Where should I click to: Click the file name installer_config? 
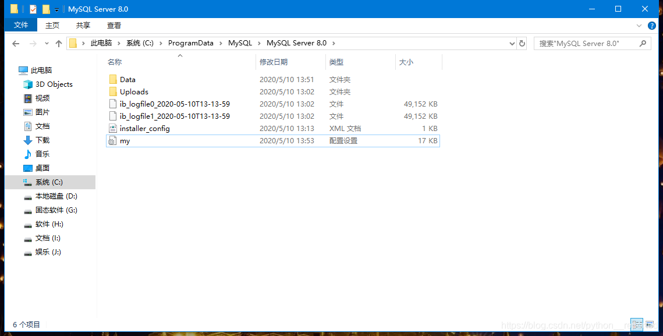(x=144, y=129)
